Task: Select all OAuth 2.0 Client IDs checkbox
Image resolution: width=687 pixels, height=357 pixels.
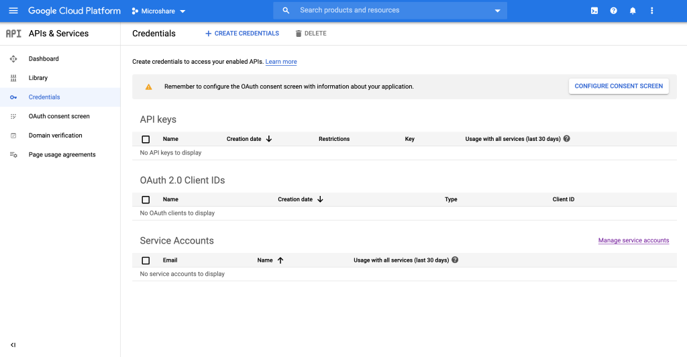Action: 146,199
